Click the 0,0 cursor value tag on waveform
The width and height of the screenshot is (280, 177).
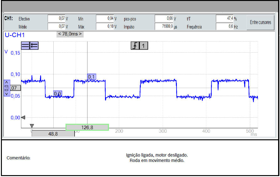[x=57, y=94]
